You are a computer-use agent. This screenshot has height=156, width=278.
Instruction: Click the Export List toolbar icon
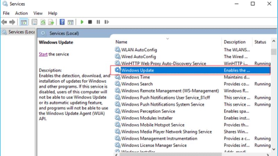pos(51,22)
